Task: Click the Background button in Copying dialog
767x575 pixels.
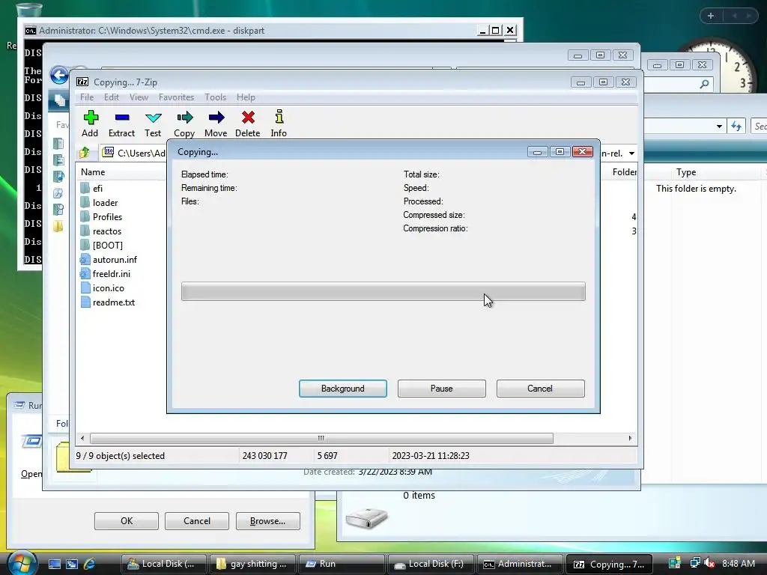Action: tap(343, 389)
